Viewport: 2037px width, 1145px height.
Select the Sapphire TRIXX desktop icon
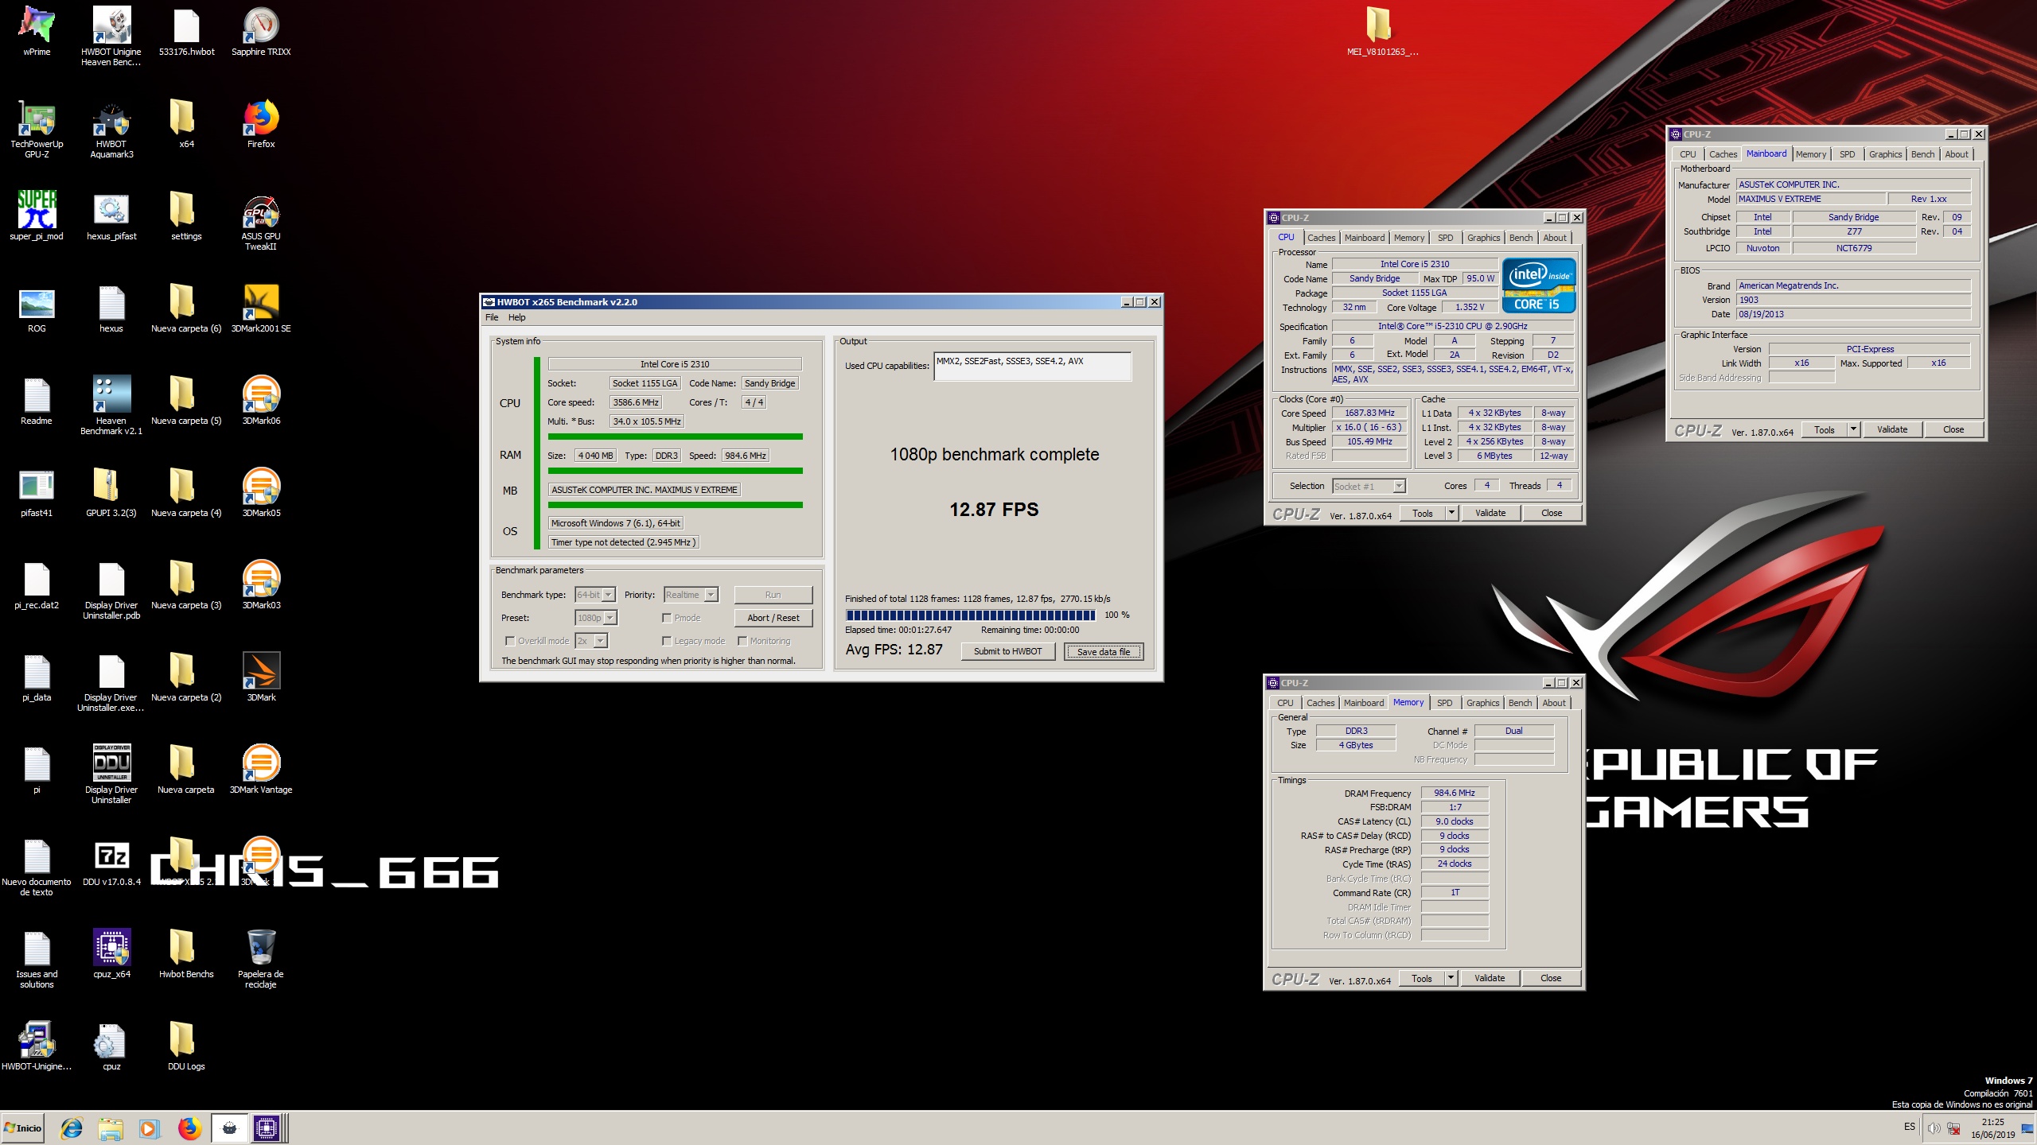coord(261,30)
